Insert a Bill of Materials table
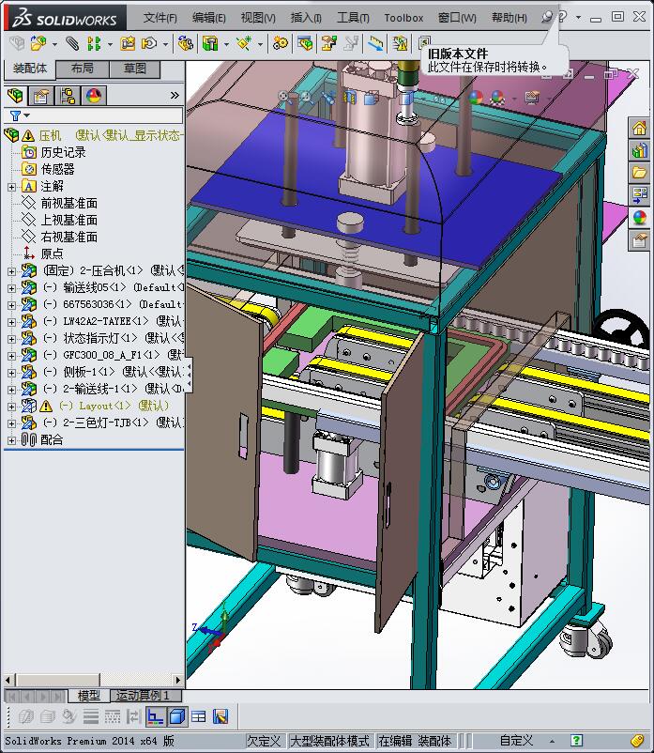654x753 pixels. 305,44
